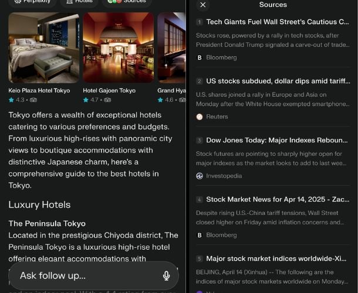This screenshot has height=293, width=358.
Task: Switch to the Hotels tab
Action: pos(79,2)
